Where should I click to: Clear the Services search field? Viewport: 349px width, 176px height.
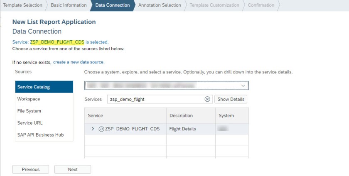point(207,100)
